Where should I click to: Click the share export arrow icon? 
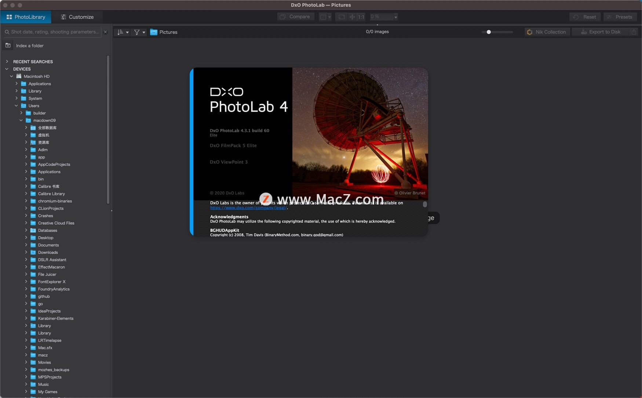coord(634,32)
